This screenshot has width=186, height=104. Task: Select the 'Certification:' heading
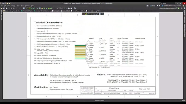coord(41,87)
